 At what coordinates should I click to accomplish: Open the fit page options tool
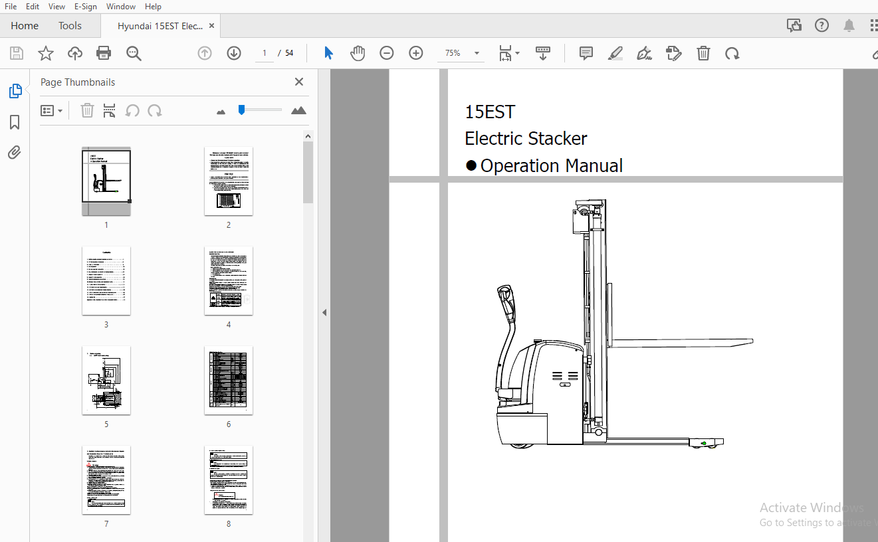[509, 53]
